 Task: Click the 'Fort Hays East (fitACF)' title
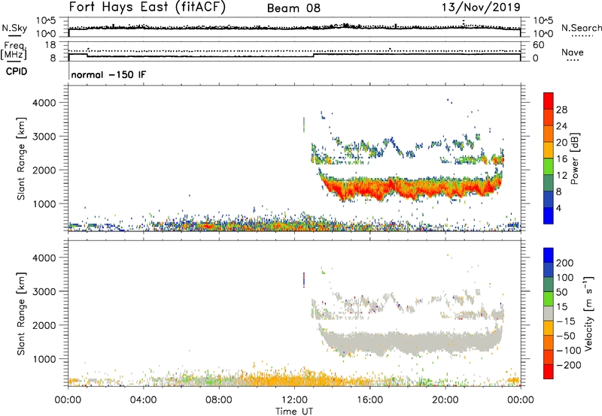coord(147,8)
